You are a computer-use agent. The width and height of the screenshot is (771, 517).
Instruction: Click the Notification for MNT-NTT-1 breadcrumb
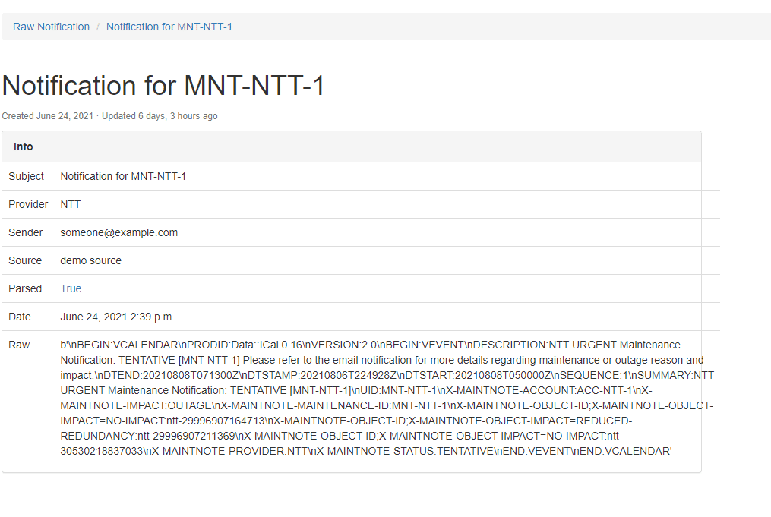click(169, 27)
